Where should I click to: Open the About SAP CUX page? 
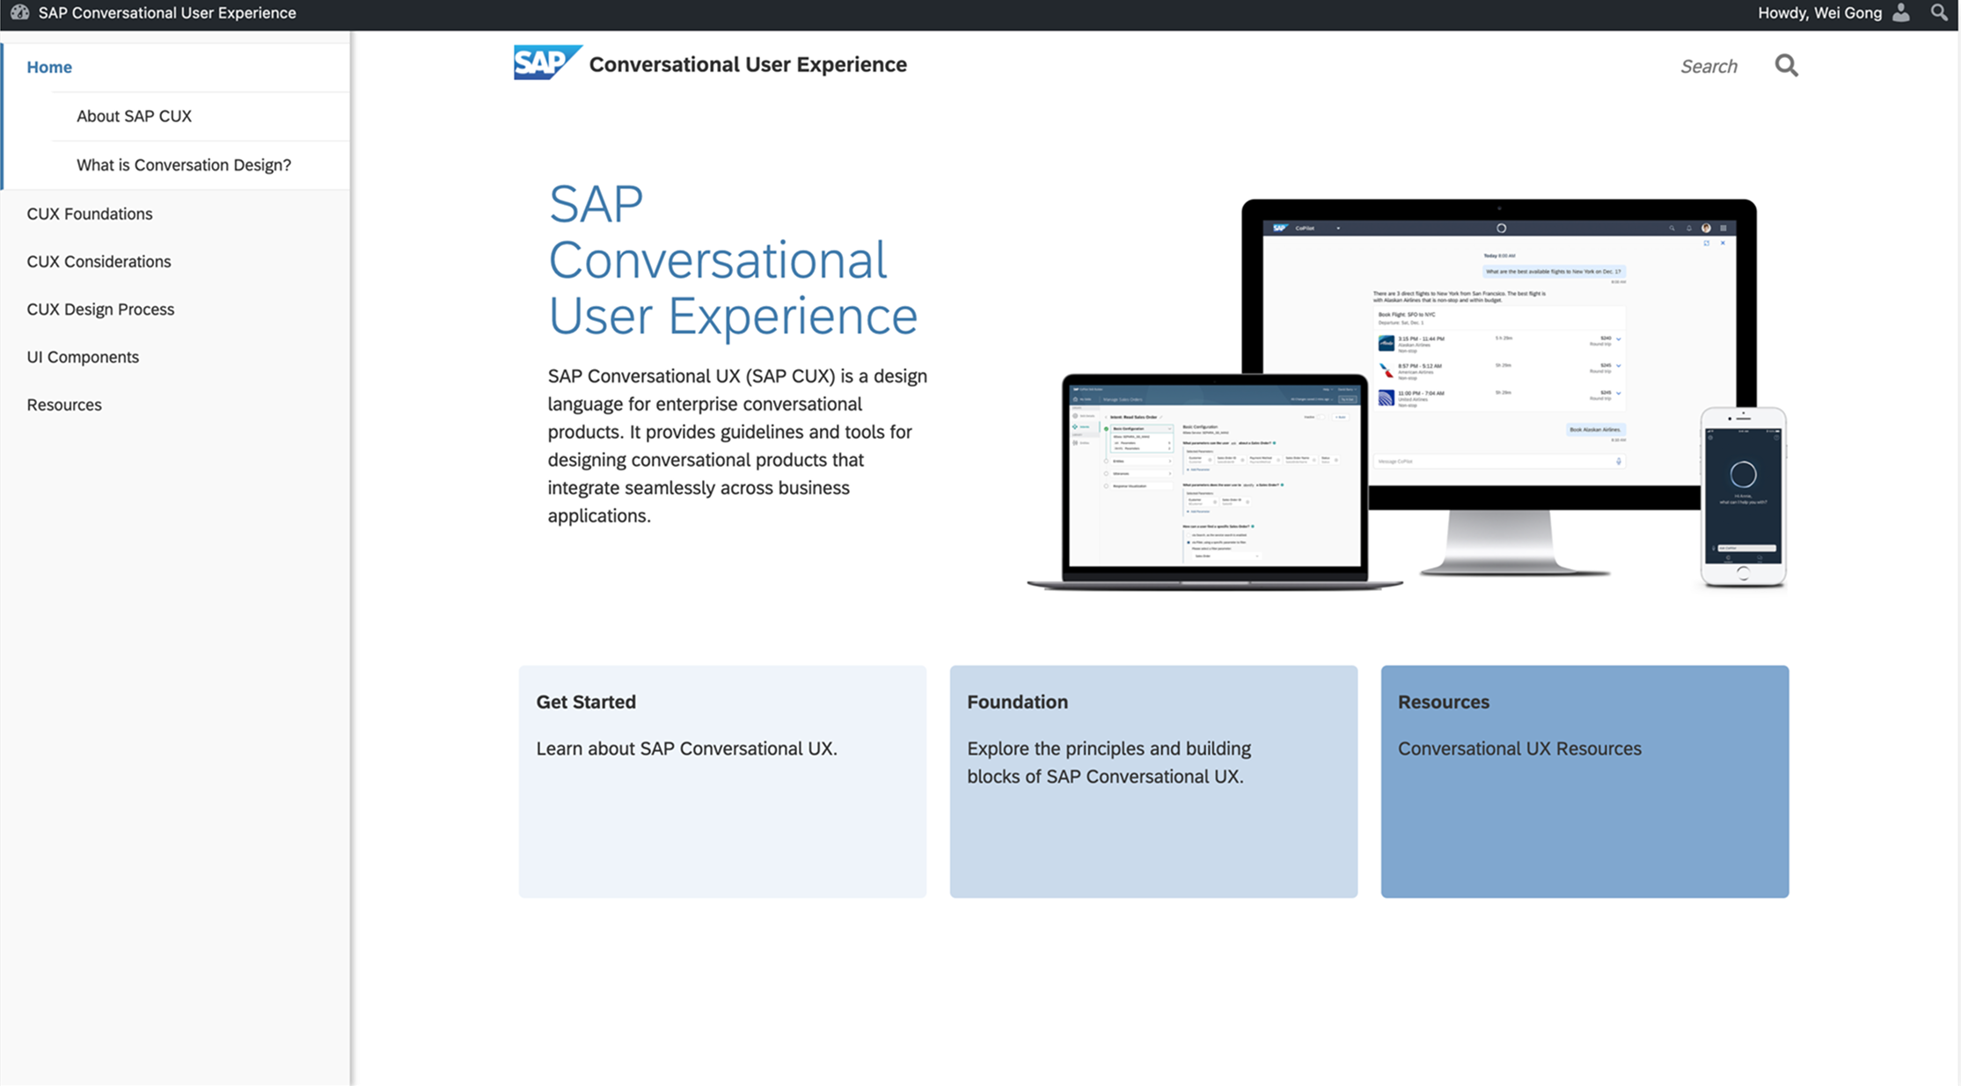[x=134, y=115]
